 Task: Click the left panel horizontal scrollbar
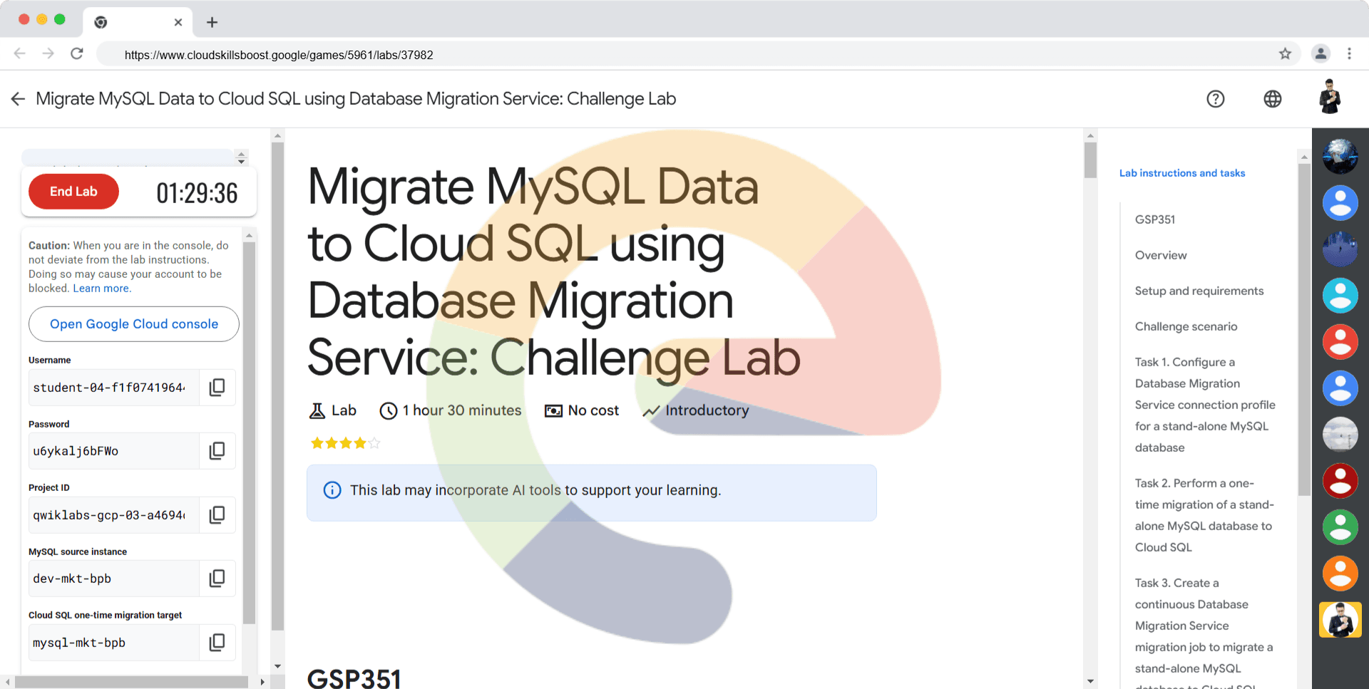point(131,682)
